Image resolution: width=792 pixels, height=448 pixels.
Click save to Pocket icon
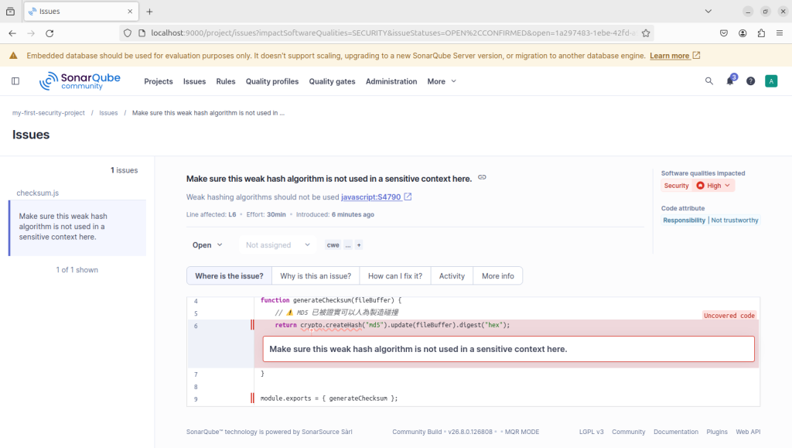[x=724, y=33]
